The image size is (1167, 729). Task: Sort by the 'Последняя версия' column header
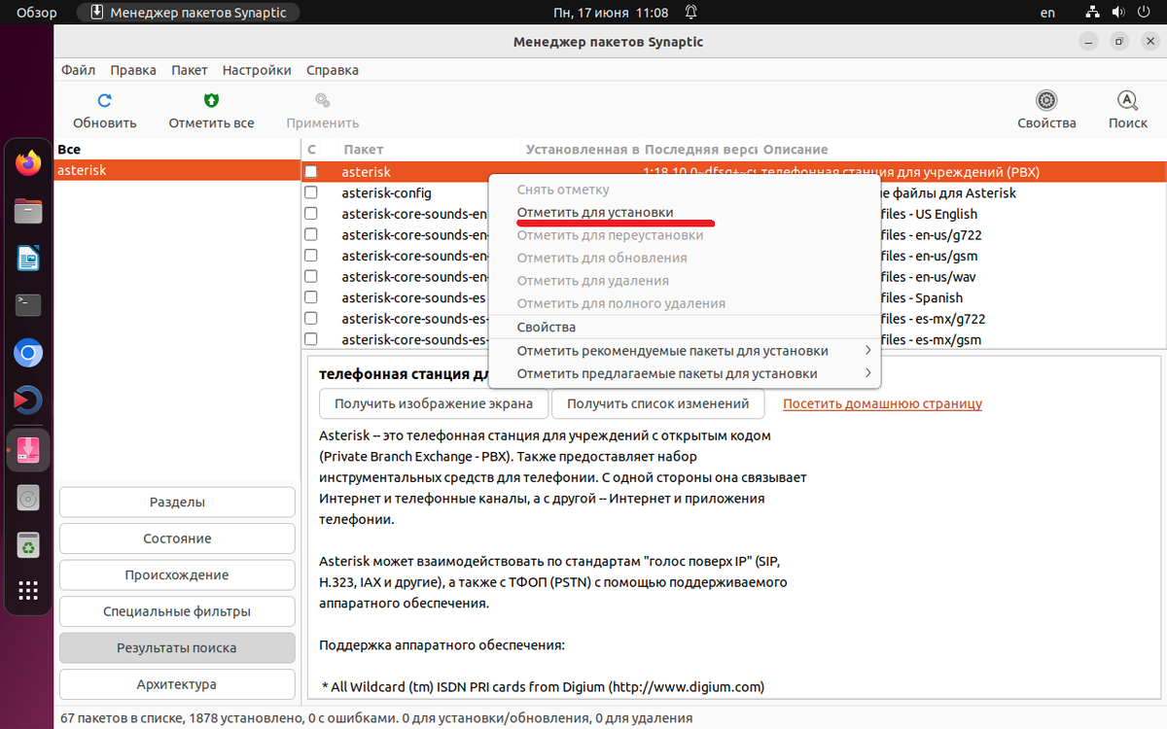[x=700, y=150]
